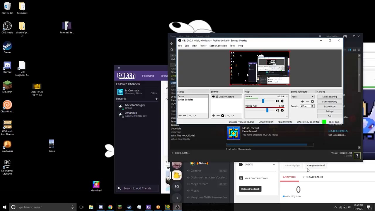375x211 pixels.
Task: Open Desktop Audio settings gear
Action: pos(282,110)
